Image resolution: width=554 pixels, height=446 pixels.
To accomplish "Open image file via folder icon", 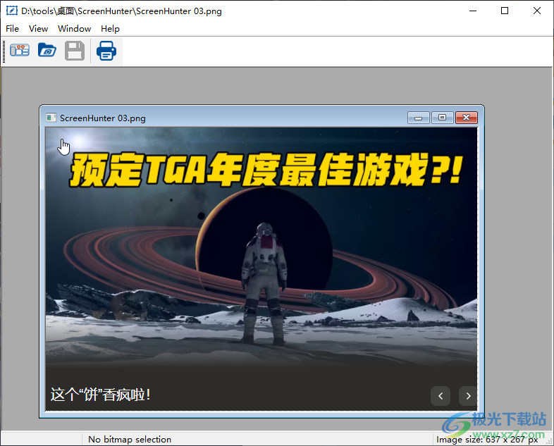I will 47,51.
